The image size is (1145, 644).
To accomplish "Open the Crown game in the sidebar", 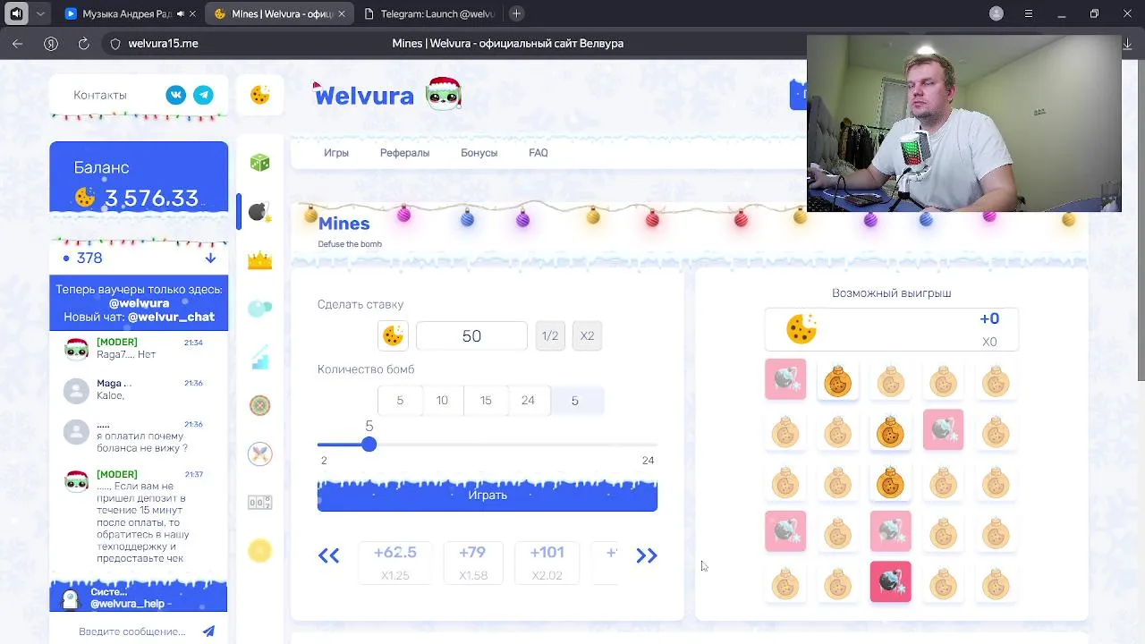I will [259, 260].
